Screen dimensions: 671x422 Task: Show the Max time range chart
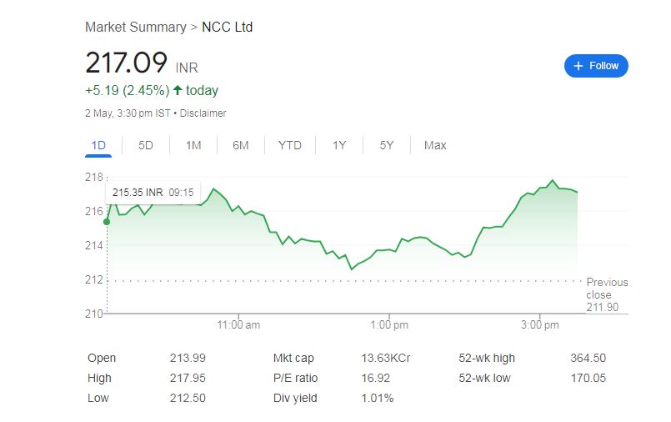(x=435, y=145)
